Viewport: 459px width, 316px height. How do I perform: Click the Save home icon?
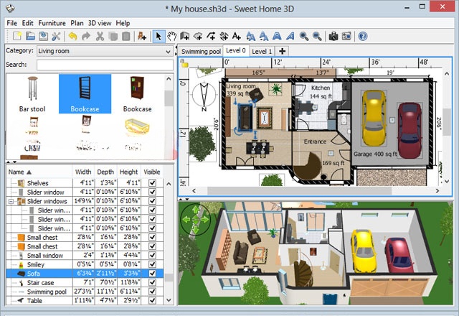click(43, 37)
